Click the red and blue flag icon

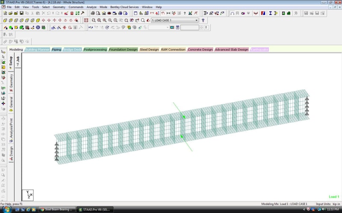point(263,13)
